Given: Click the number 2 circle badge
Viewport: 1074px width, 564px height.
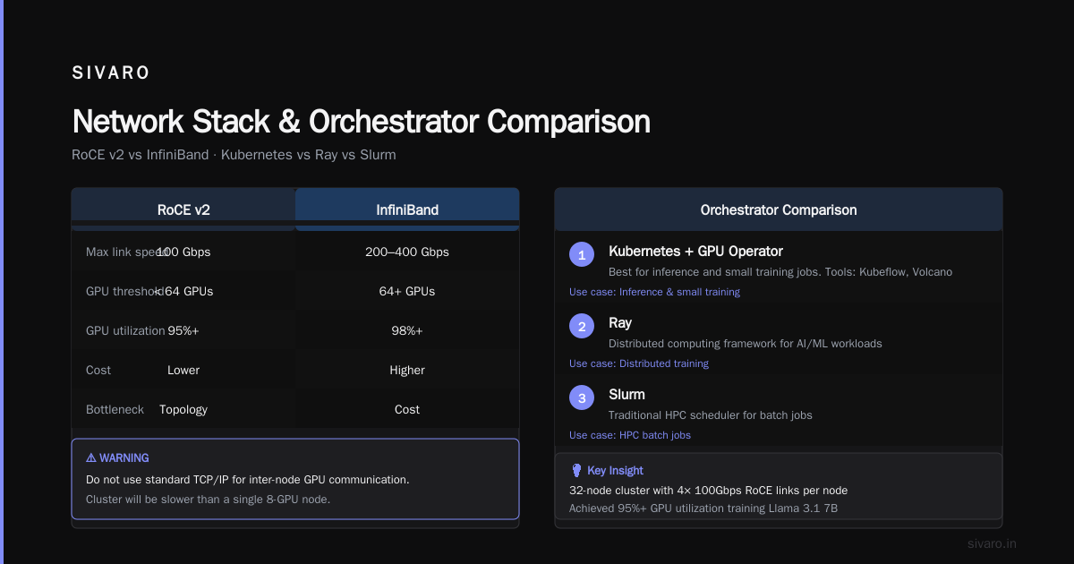Looking at the screenshot, I should pyautogui.click(x=582, y=327).
